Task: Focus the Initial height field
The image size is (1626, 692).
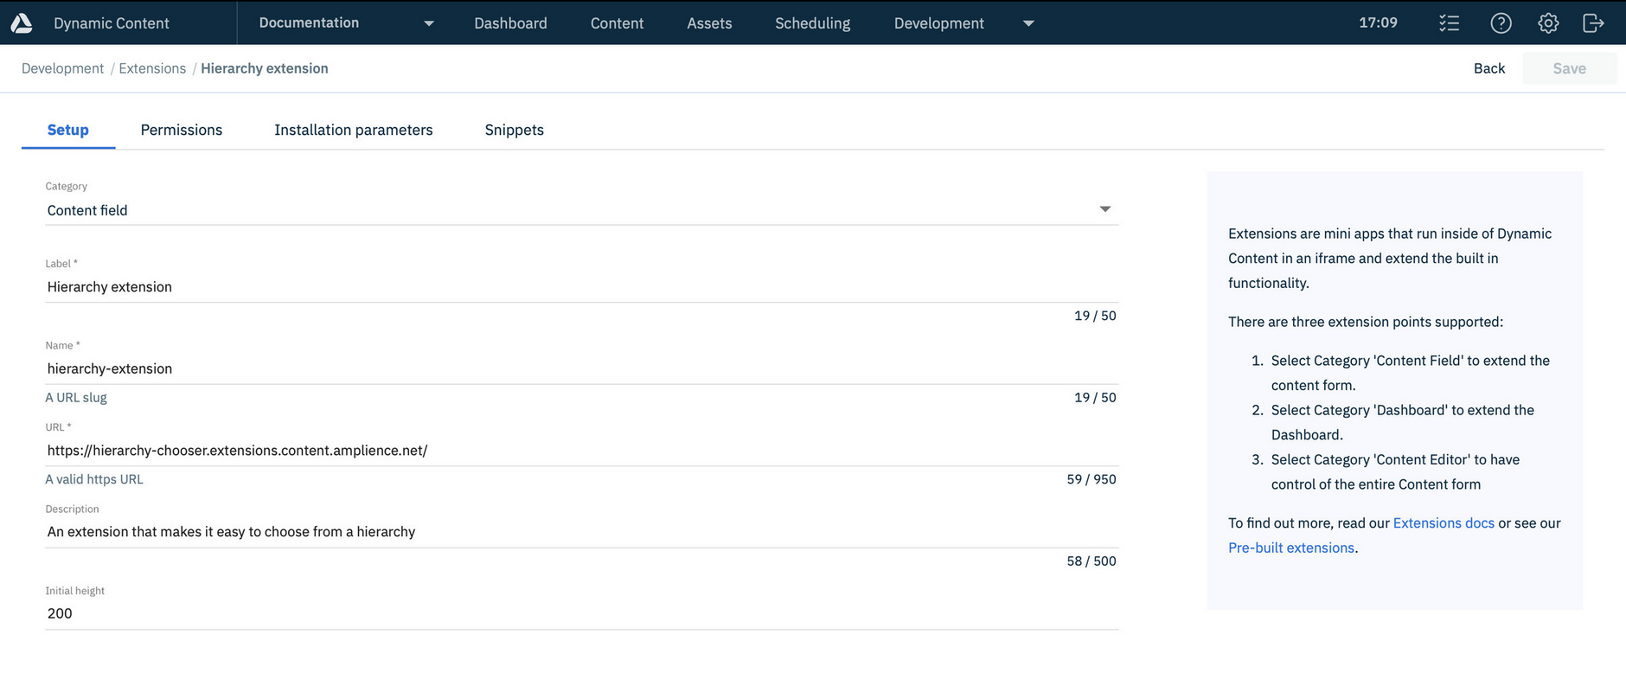Action: tap(581, 613)
